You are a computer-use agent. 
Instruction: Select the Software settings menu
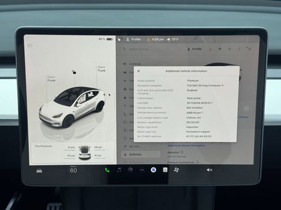click(141, 154)
